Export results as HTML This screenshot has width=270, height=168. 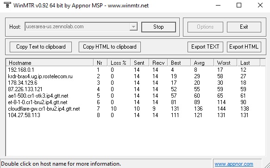[x=244, y=47]
